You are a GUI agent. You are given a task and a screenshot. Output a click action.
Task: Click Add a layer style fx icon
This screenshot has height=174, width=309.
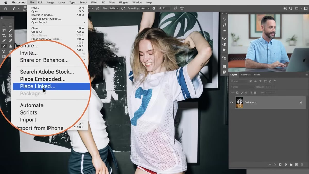(x=275, y=164)
